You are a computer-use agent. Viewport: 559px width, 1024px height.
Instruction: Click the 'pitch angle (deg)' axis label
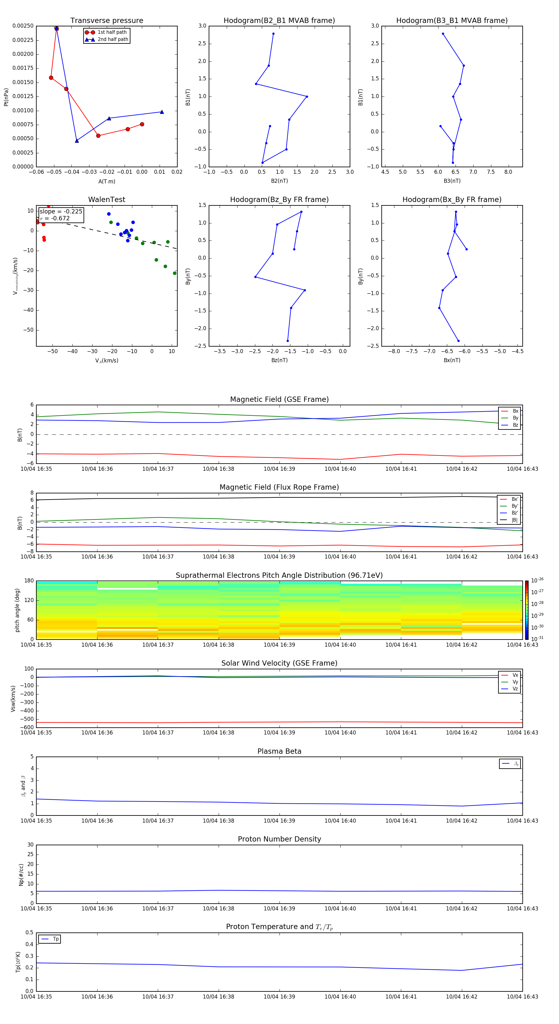pos(17,610)
